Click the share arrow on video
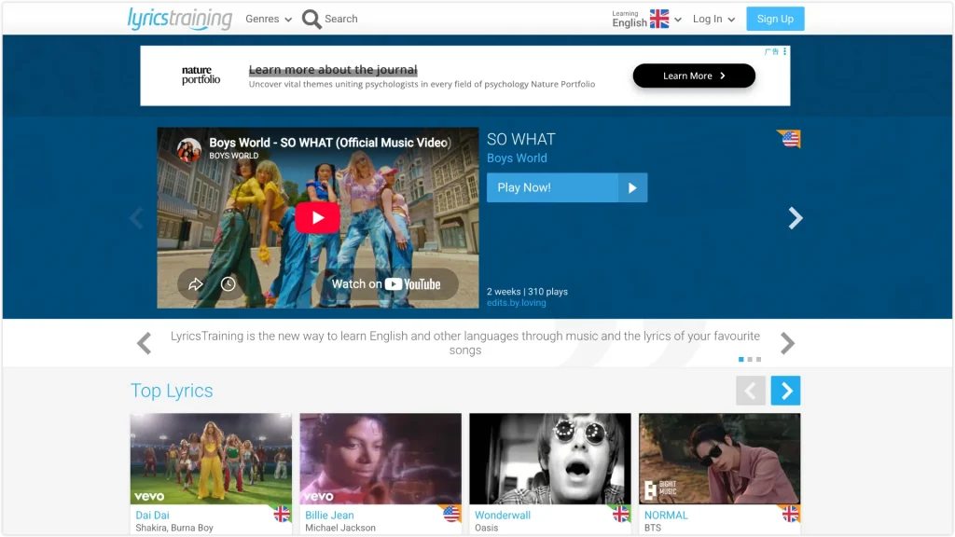 tap(196, 284)
